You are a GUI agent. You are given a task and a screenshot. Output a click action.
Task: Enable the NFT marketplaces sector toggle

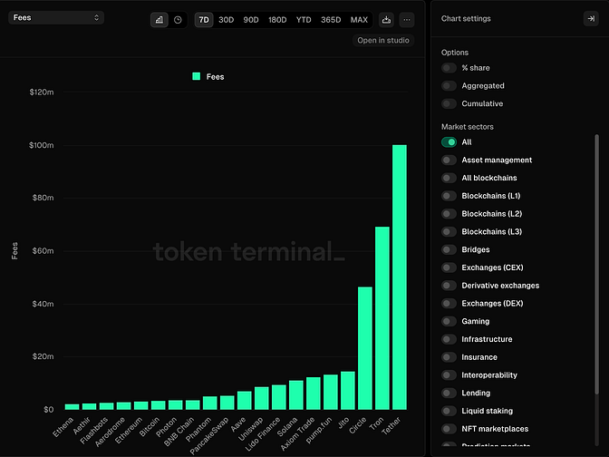(x=449, y=429)
